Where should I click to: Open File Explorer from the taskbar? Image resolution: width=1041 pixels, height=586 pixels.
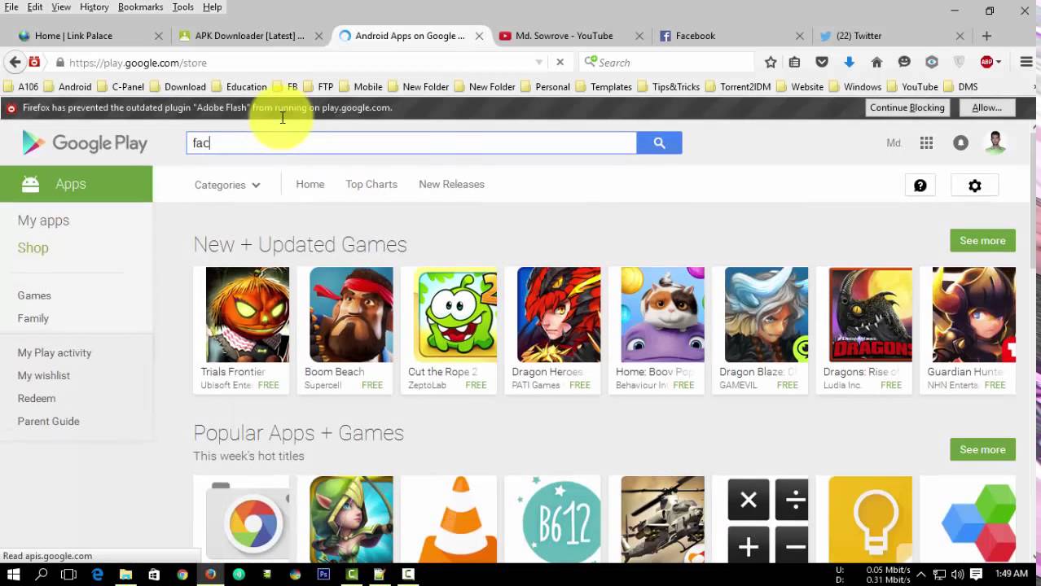(125, 574)
